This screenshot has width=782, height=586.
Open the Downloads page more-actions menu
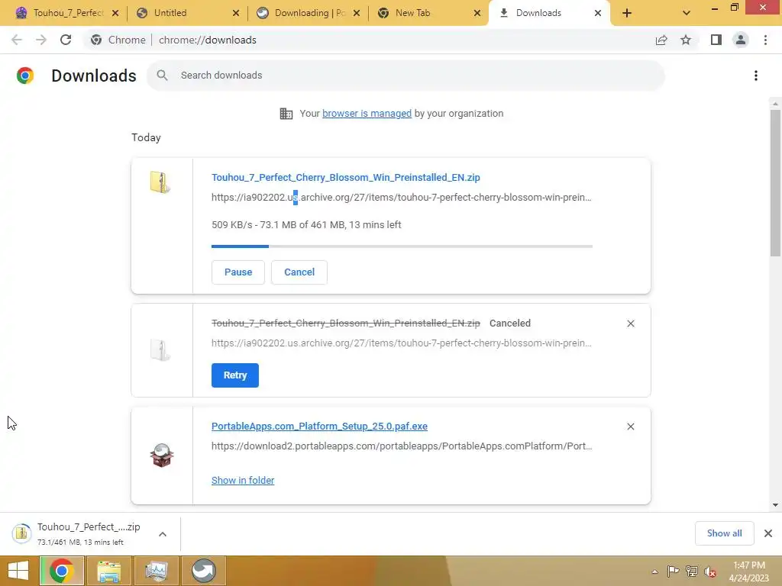point(756,76)
